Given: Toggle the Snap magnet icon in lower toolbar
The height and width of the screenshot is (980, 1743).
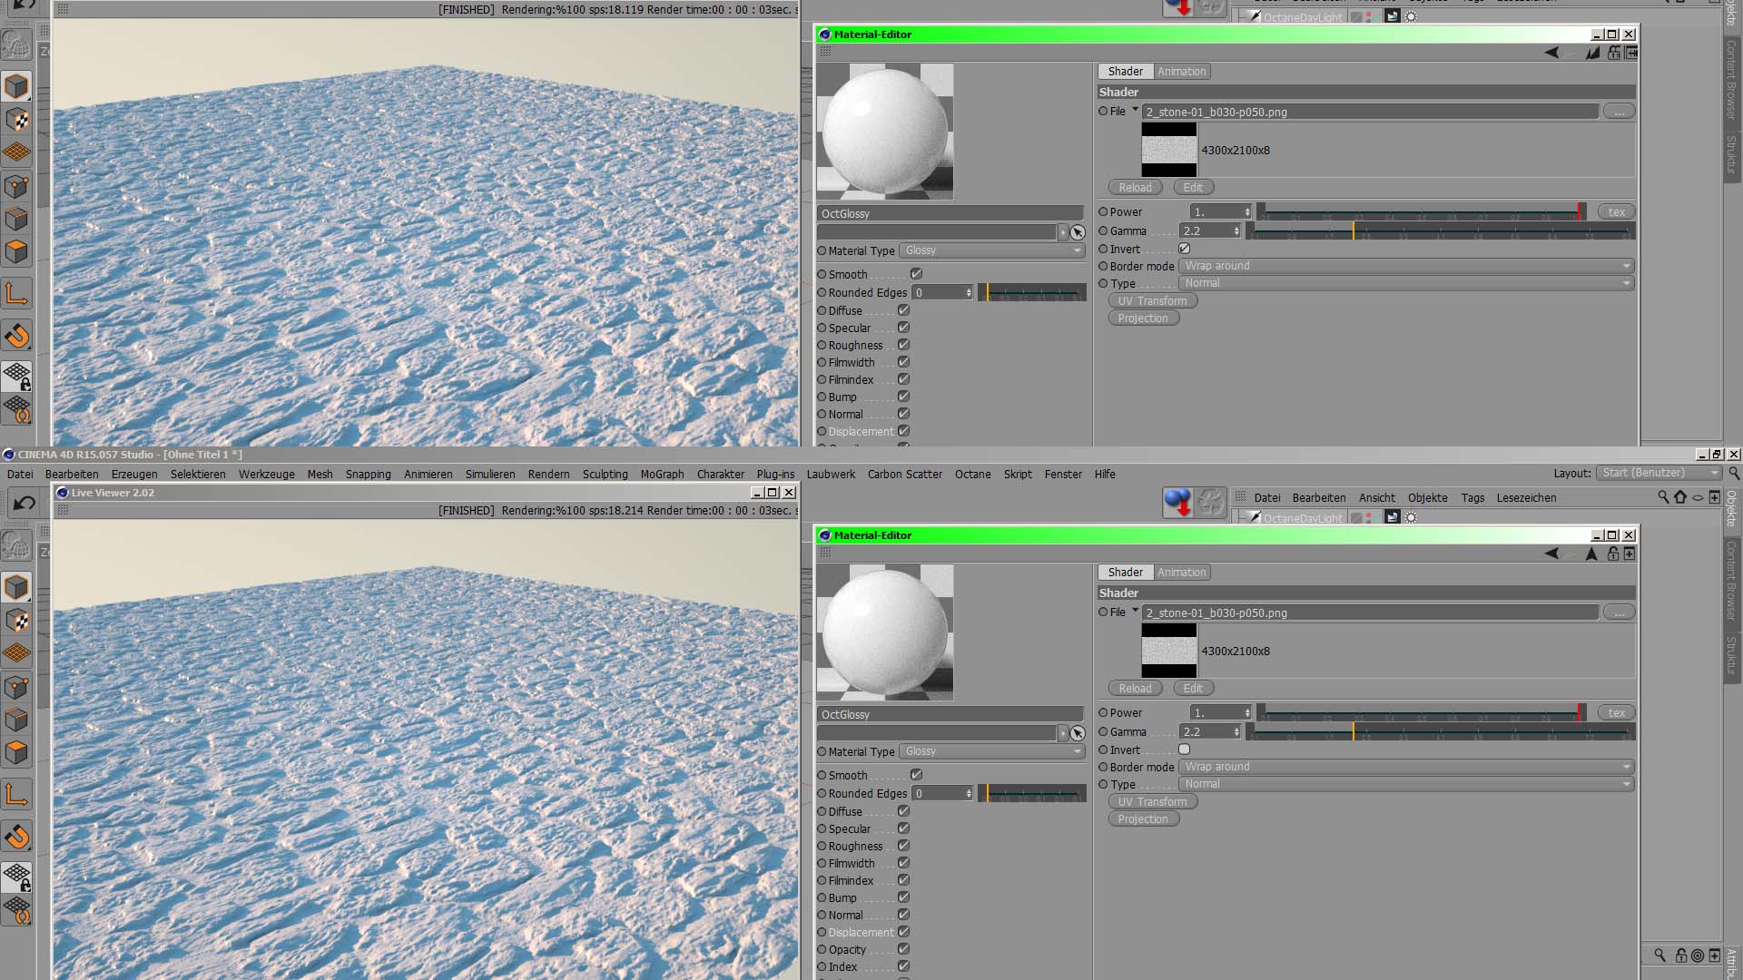Looking at the screenshot, I should click(x=16, y=837).
